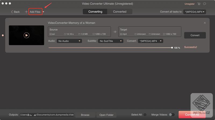Image resolution: width=215 pixels, height=120 pixels.
Task: Open the Convert format dropdown for the task
Action: coord(150,41)
